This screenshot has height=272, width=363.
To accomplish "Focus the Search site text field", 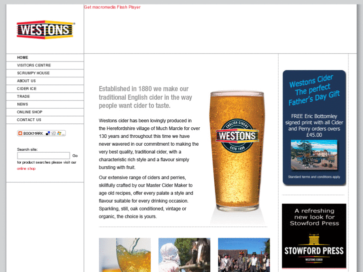I will click(x=43, y=155).
